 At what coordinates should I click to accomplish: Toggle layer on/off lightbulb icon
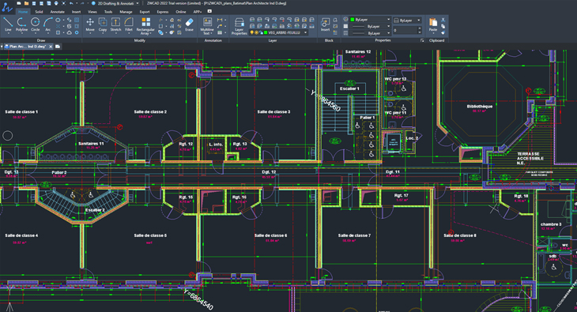click(252, 32)
